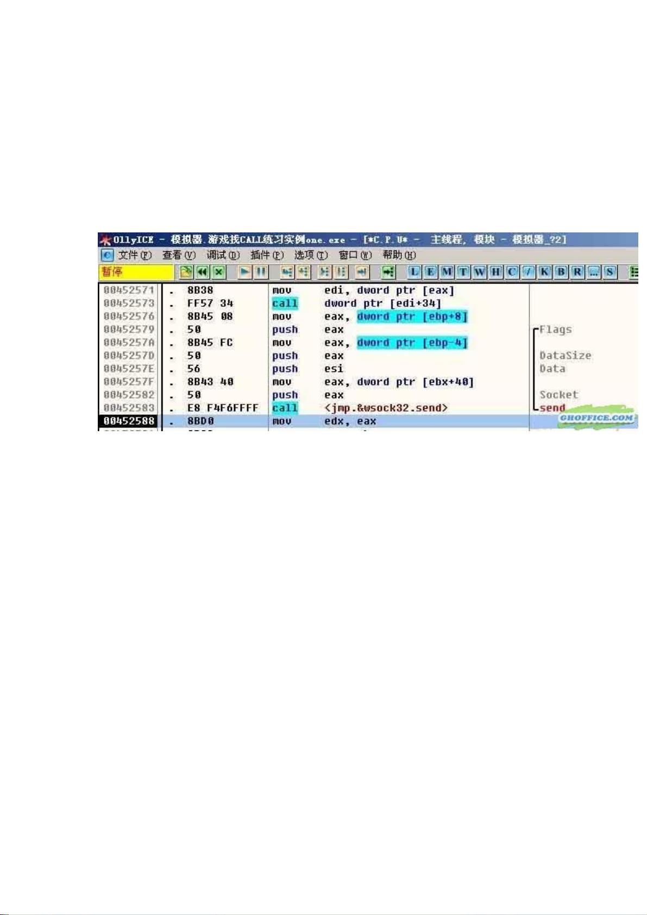Open Executable modules E button
The height and width of the screenshot is (915, 647).
430,272
